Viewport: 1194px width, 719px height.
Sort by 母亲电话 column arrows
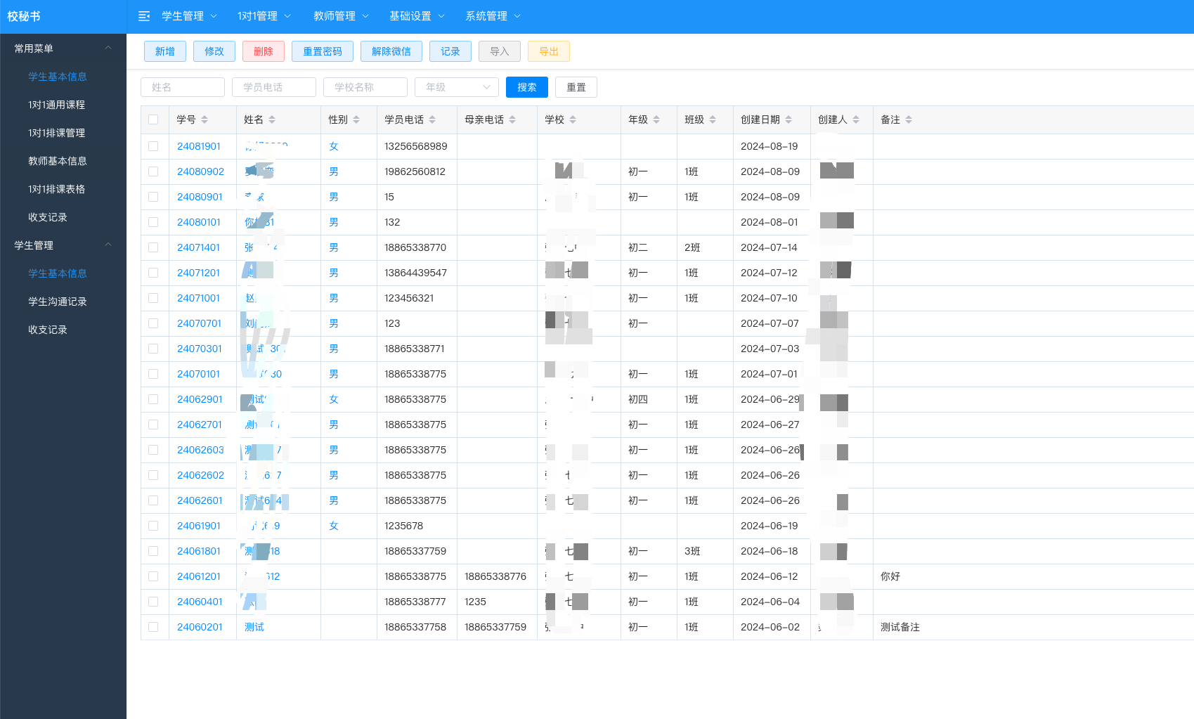tap(512, 119)
